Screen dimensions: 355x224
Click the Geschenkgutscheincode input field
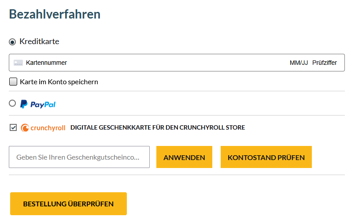(x=79, y=157)
